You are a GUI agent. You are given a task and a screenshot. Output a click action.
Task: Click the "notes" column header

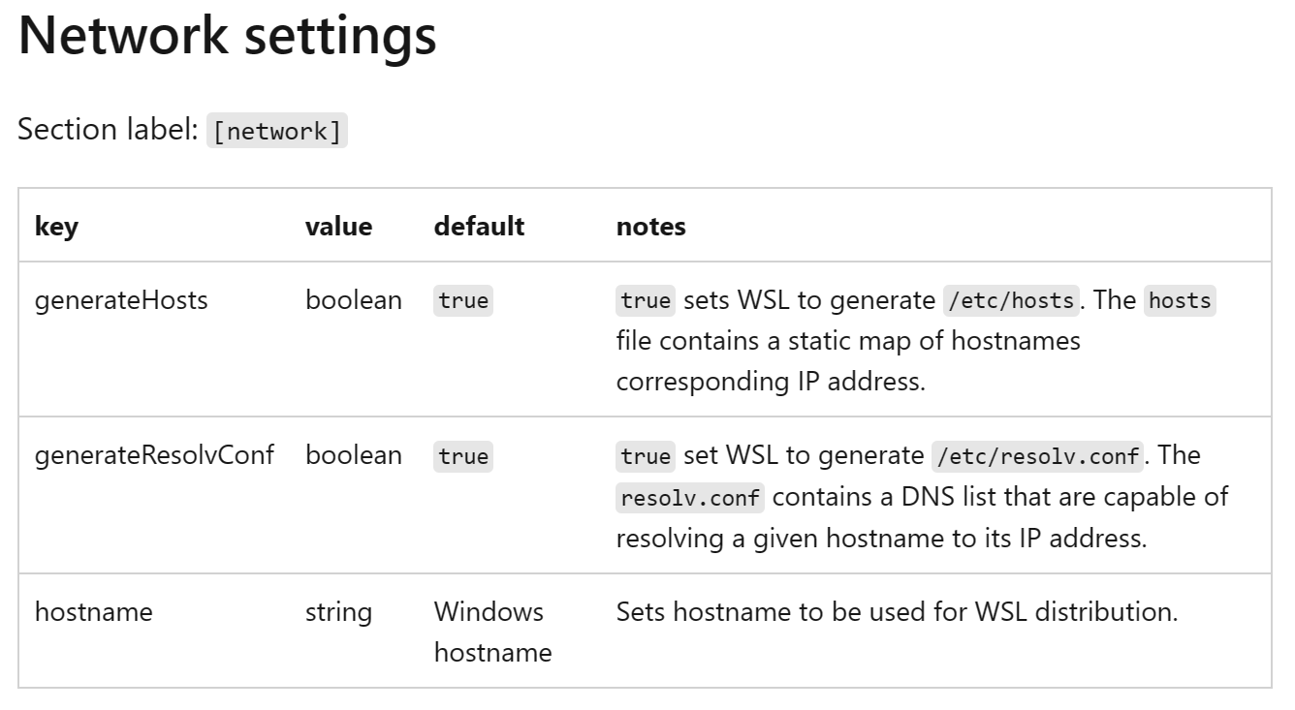coord(650,227)
